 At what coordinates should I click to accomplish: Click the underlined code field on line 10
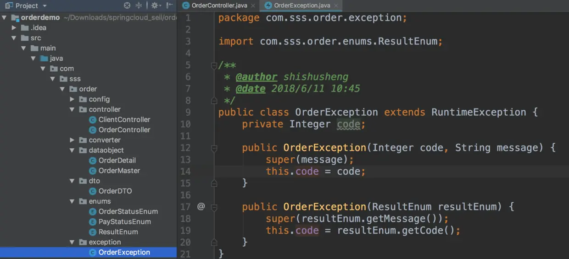coord(349,124)
